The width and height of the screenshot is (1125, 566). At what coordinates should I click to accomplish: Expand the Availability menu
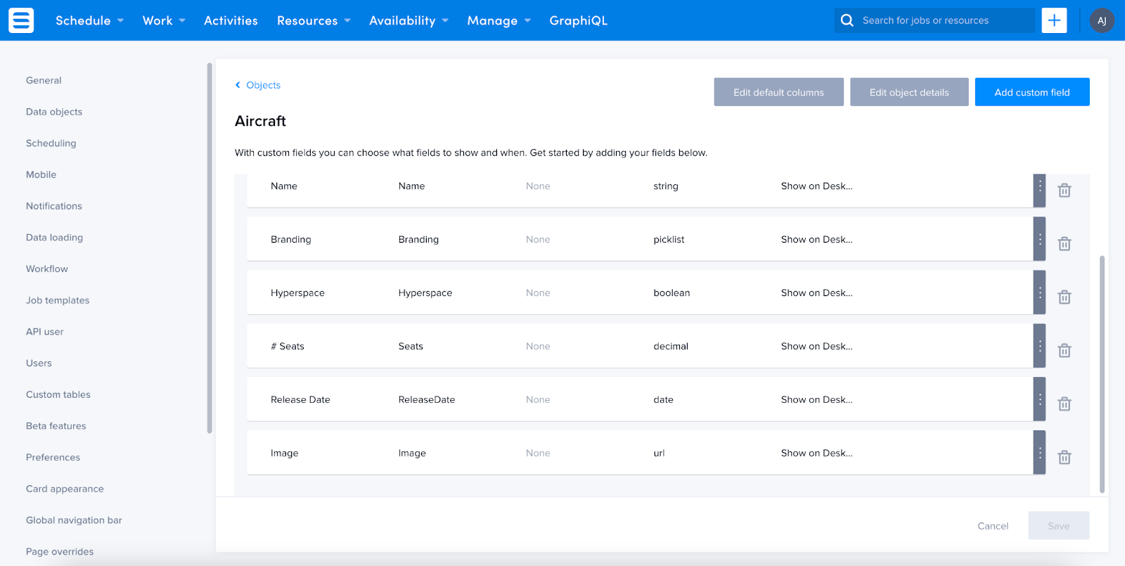coord(409,20)
